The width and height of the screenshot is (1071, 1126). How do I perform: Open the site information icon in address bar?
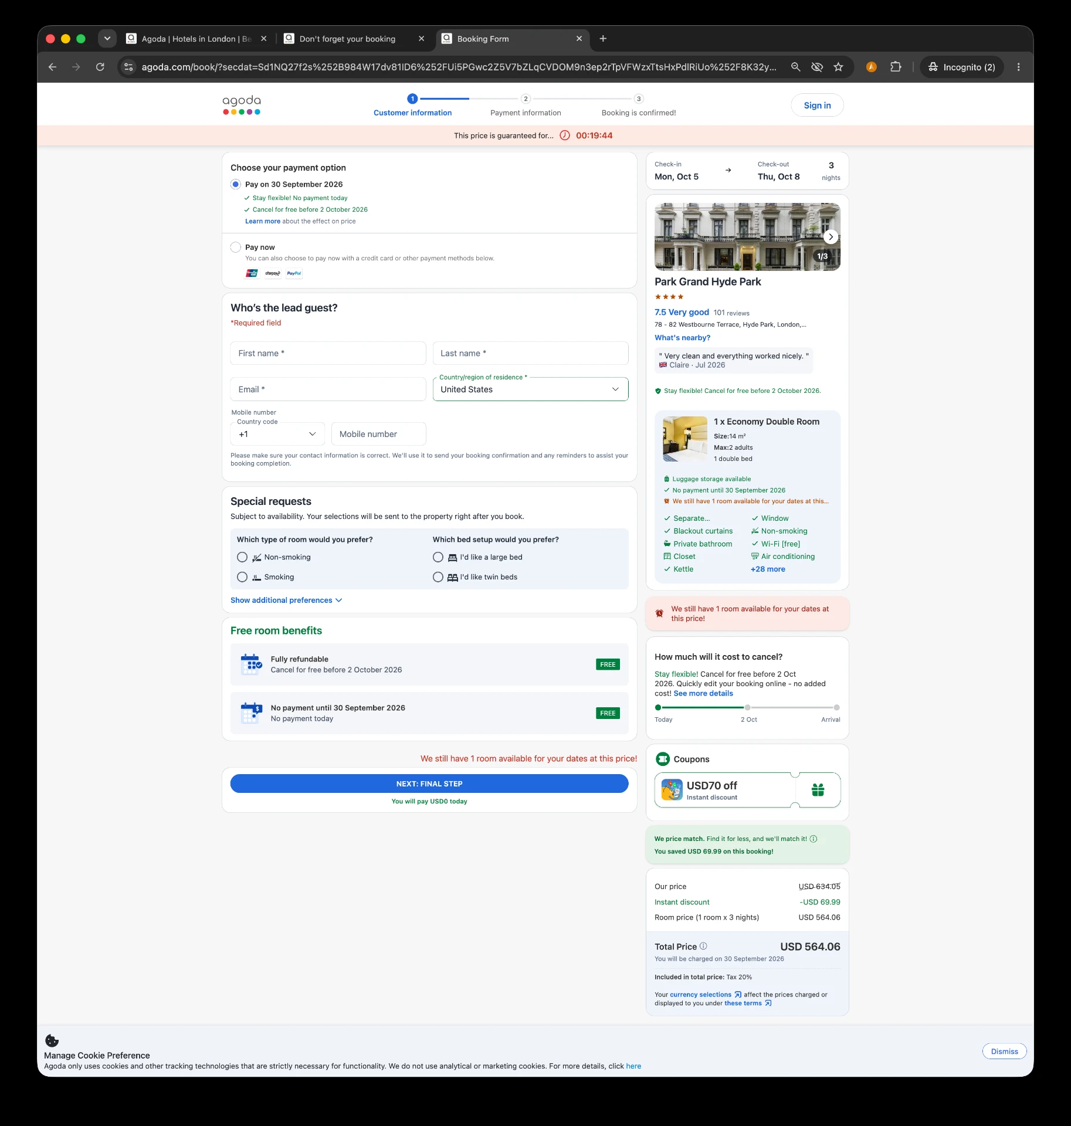128,67
